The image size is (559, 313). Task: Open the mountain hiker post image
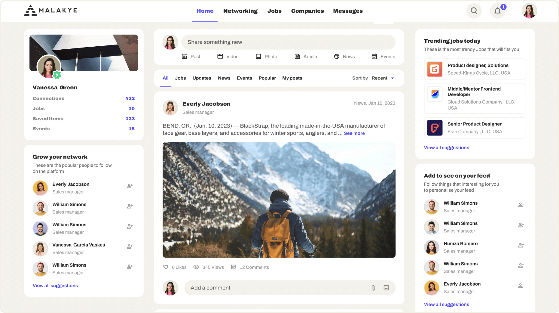pos(279,200)
